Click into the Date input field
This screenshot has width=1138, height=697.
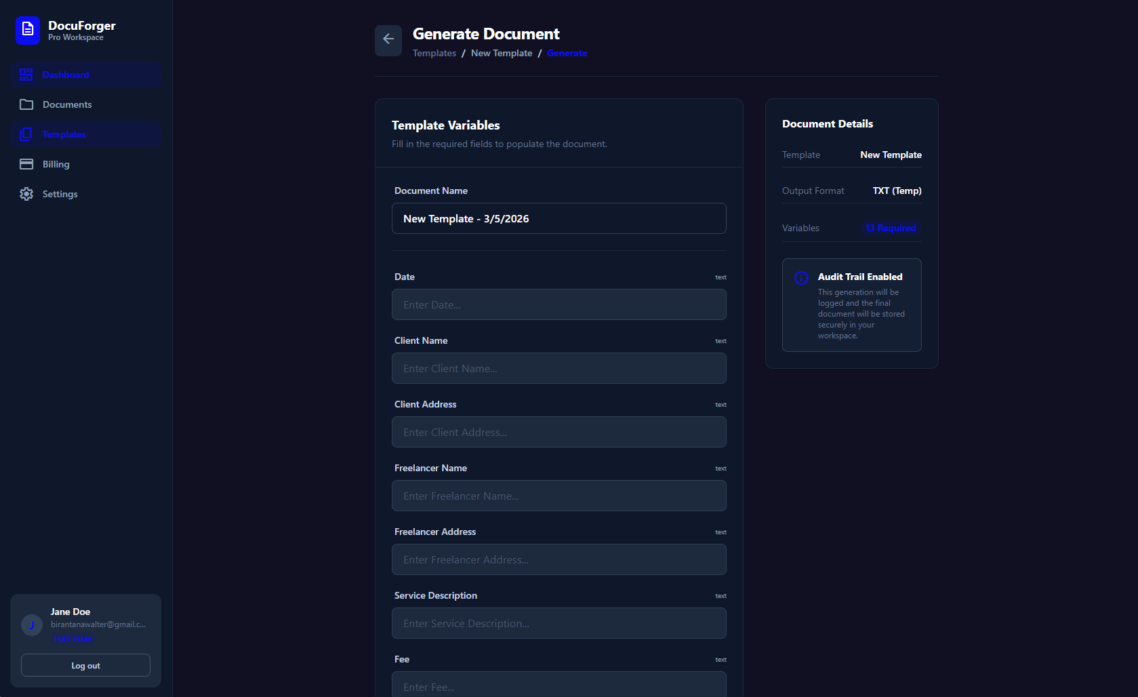[558, 304]
